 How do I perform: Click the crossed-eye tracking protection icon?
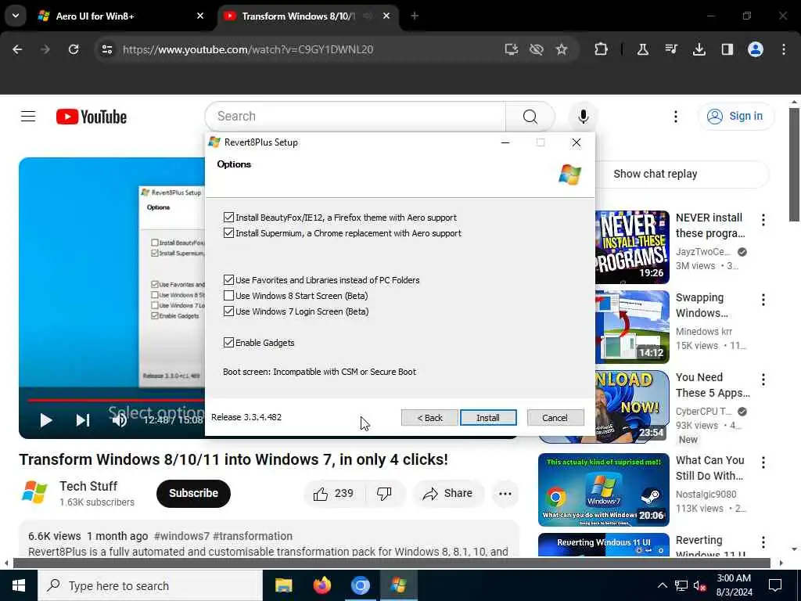pos(537,49)
